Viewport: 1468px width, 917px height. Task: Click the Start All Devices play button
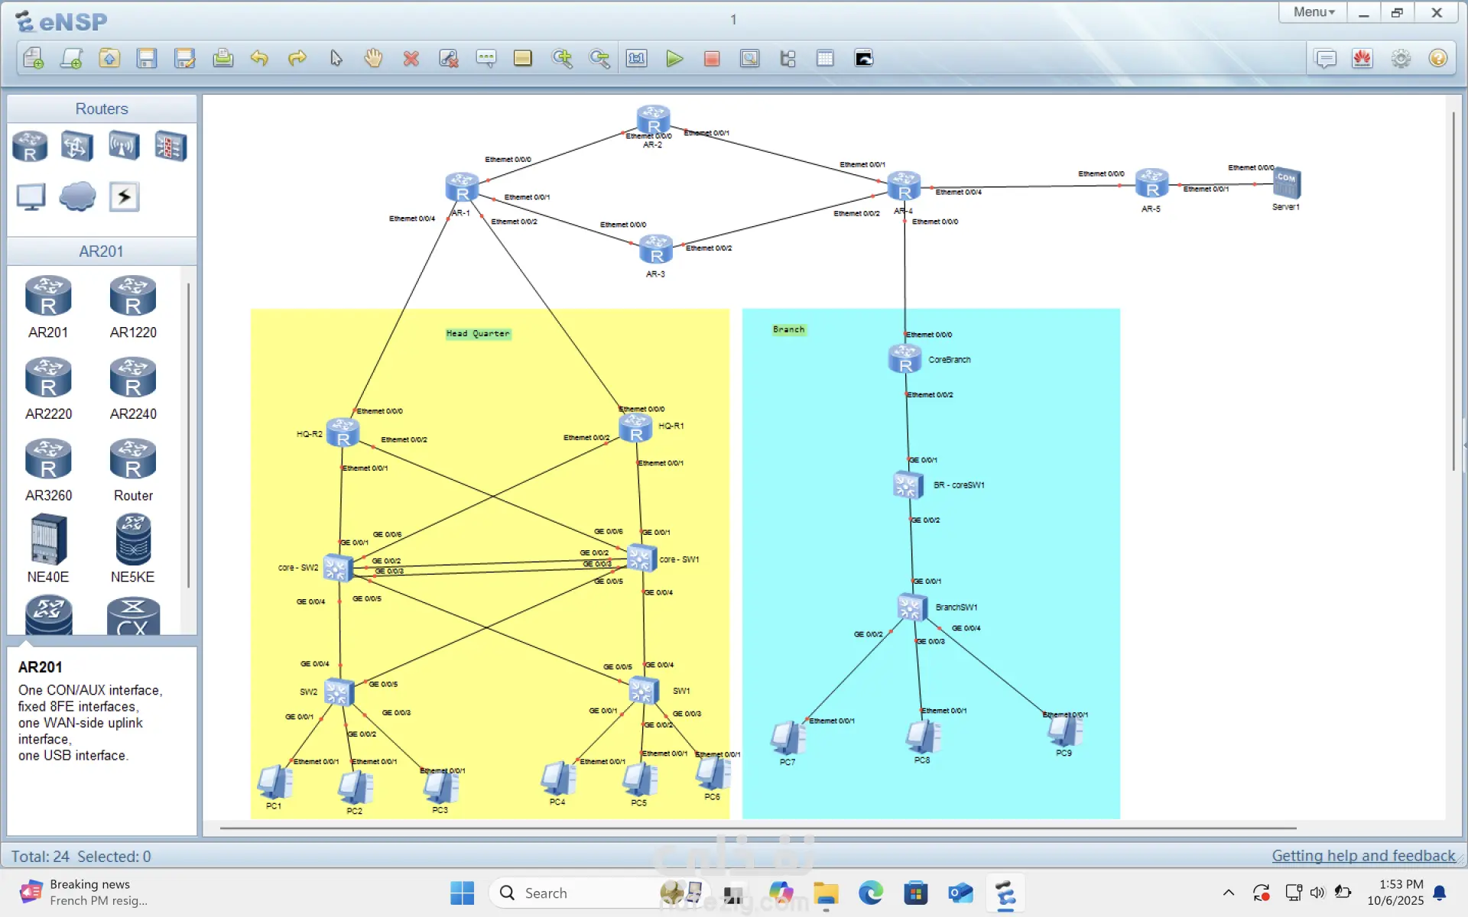tap(674, 59)
